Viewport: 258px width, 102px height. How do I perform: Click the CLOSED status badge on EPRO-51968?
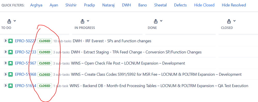click(45, 74)
